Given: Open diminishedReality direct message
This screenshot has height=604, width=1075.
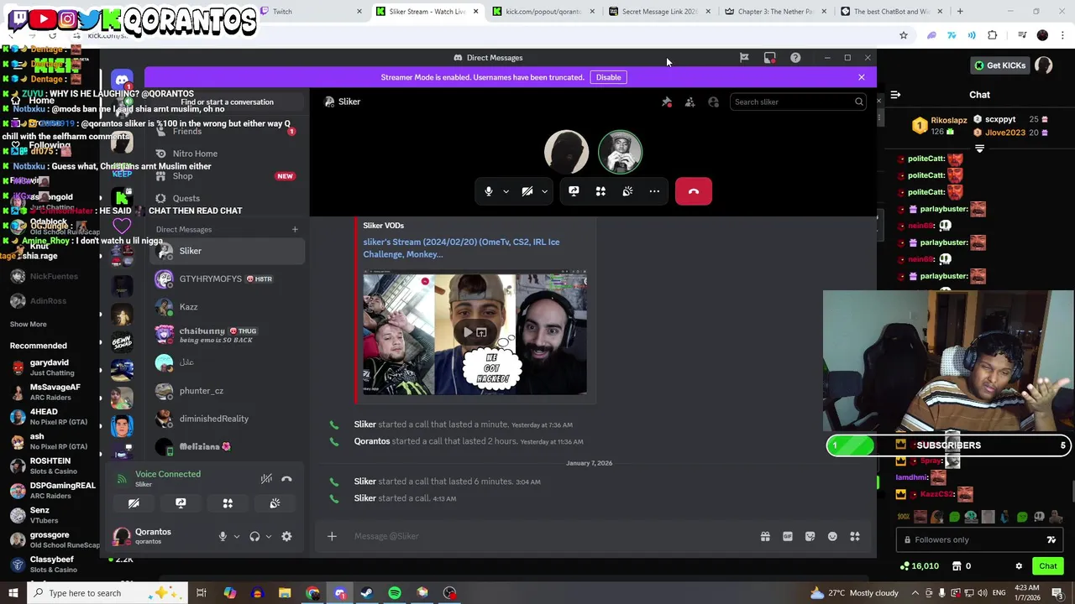Looking at the screenshot, I should pos(227,419).
